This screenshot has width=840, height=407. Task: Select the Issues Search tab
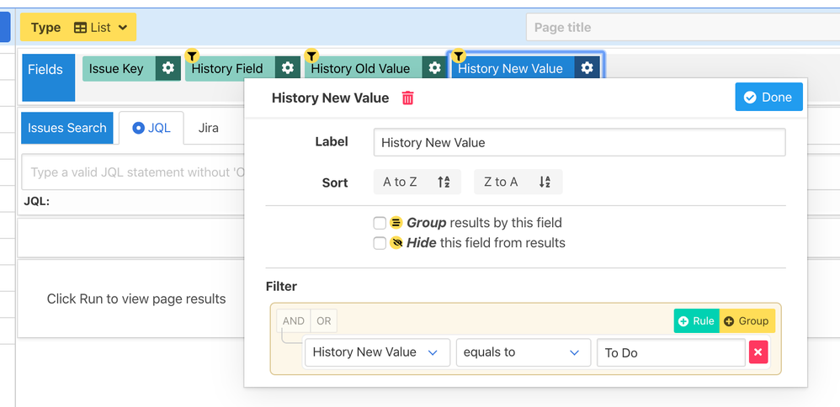pyautogui.click(x=67, y=128)
